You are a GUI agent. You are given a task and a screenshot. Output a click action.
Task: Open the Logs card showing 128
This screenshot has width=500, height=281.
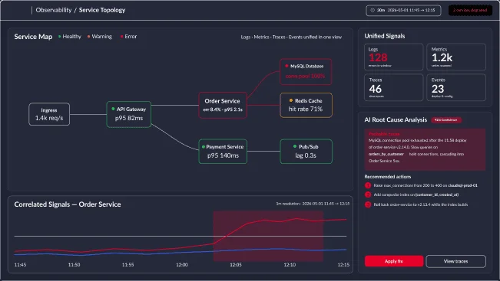(x=394, y=57)
